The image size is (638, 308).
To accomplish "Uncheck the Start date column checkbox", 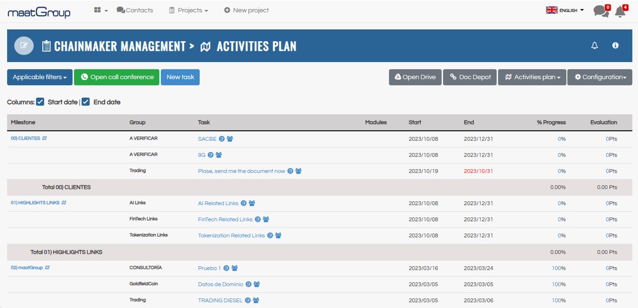I will click(x=40, y=102).
